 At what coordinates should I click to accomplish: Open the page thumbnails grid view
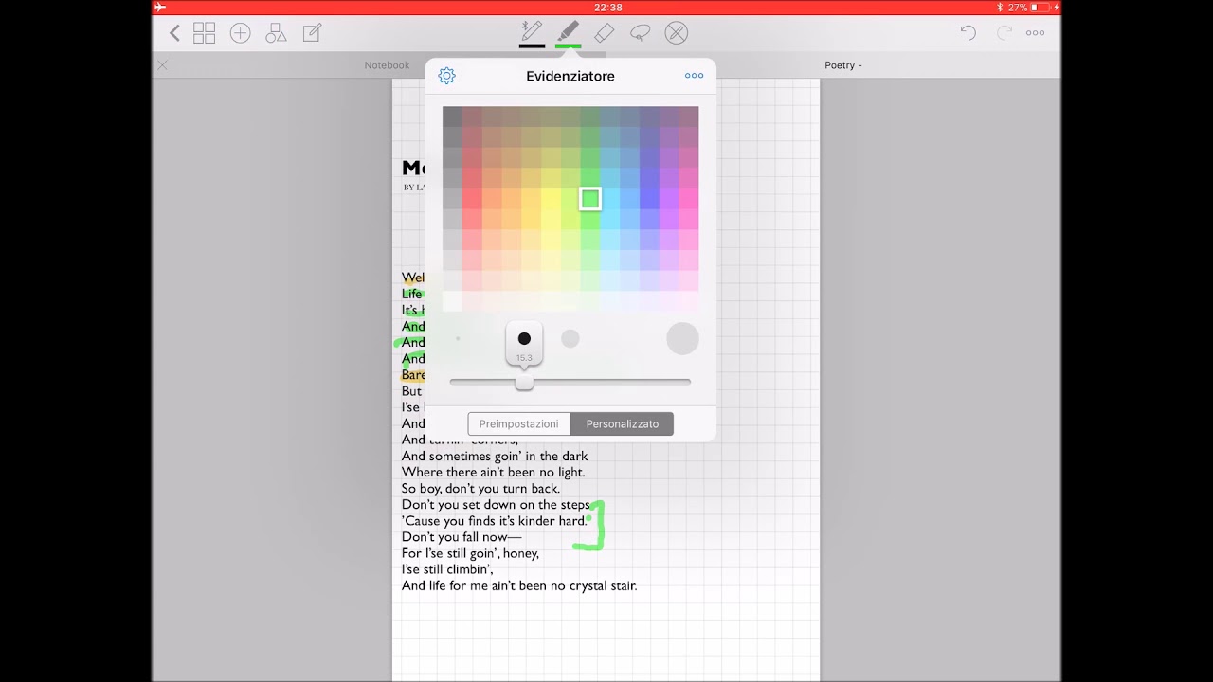click(204, 33)
